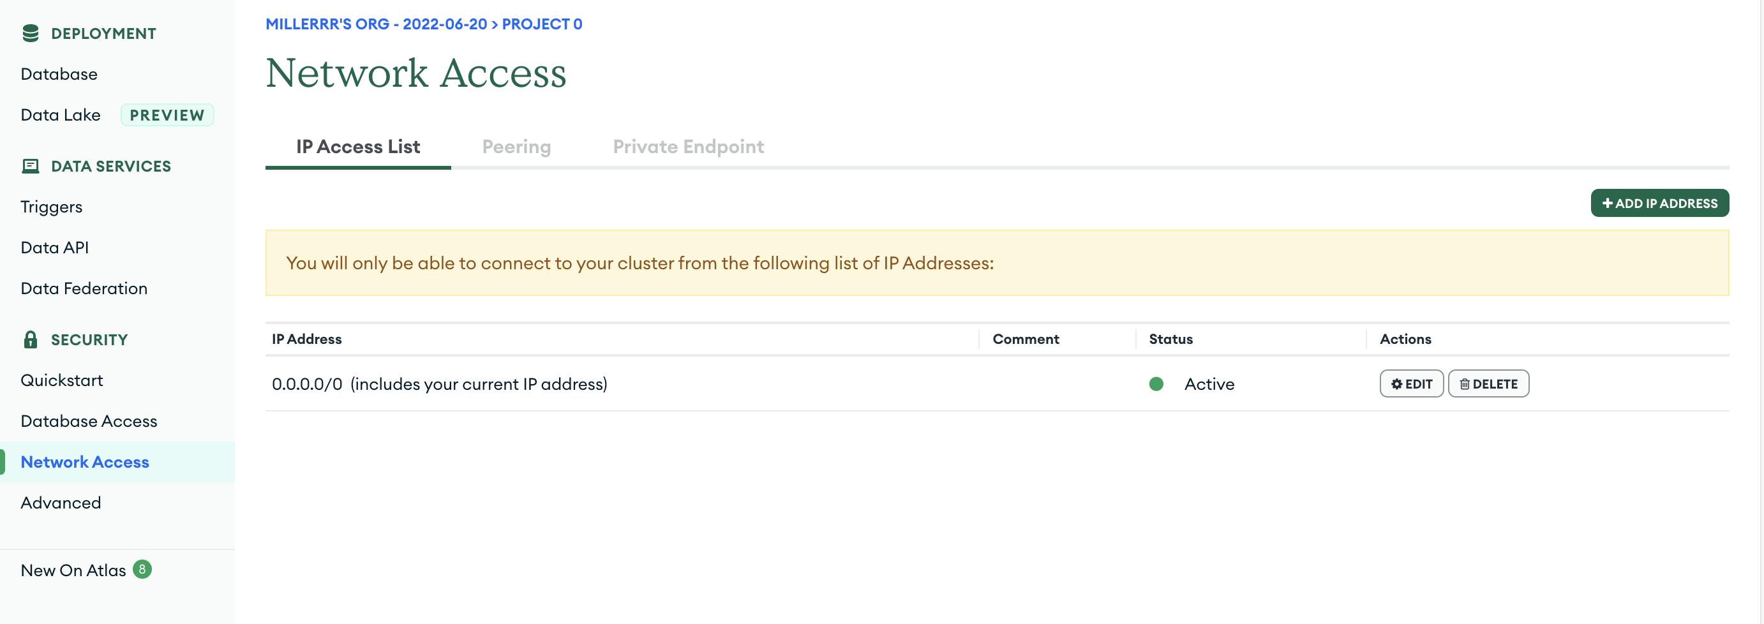Go to Database Access settings
This screenshot has width=1764, height=624.
point(88,421)
